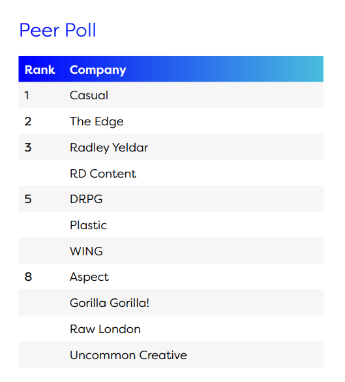
Task: Click the blue gradient header bar
Action: [171, 69]
